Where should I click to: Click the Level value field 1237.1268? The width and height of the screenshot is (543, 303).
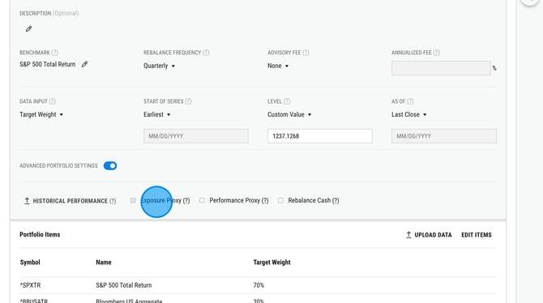point(320,136)
